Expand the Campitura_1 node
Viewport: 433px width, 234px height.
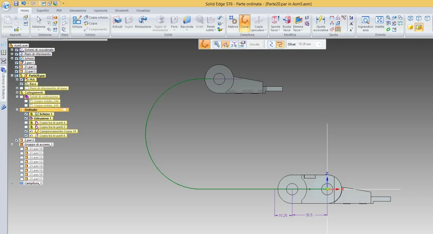(x=12, y=183)
